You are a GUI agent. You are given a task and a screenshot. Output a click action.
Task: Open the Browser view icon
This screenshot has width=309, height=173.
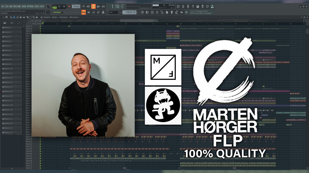click(162, 12)
